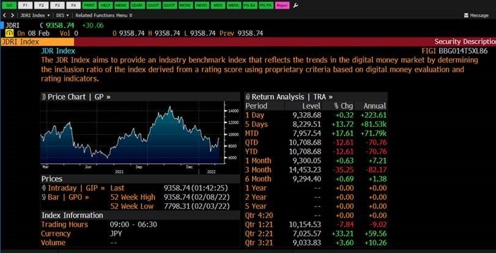Click the 52 Week Low label
This screenshot has height=253, width=496.
[132, 206]
